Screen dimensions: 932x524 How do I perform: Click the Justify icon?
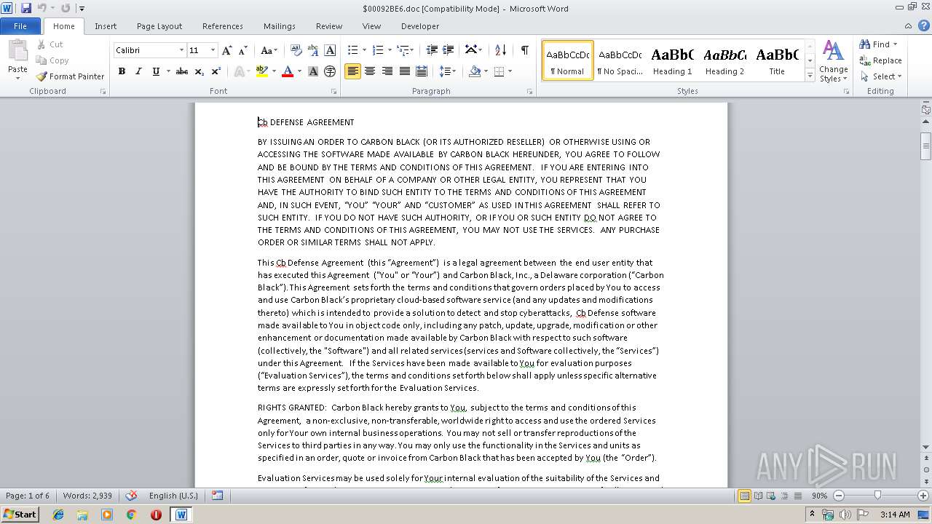[404, 71]
